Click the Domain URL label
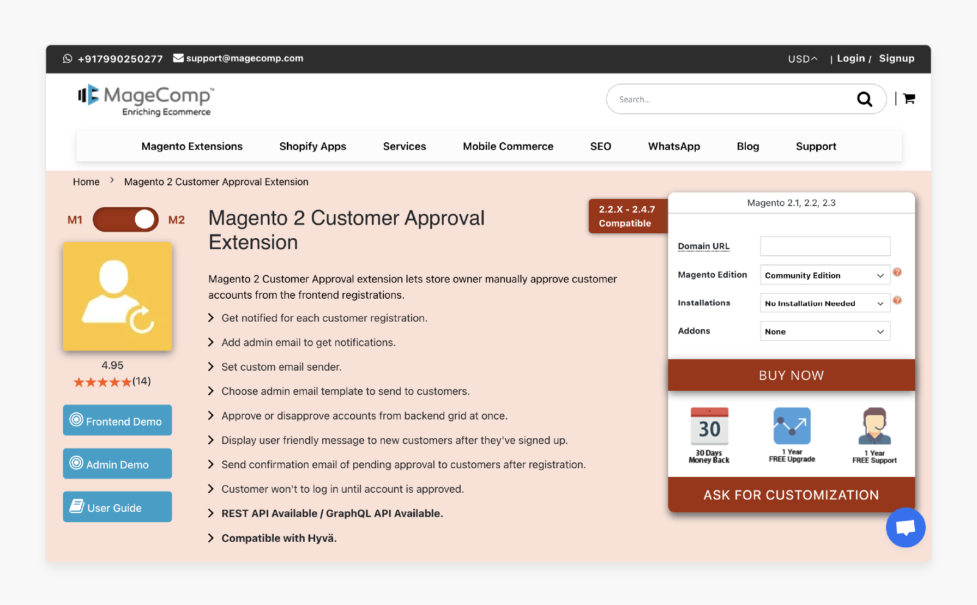This screenshot has width=977, height=605. [703, 246]
